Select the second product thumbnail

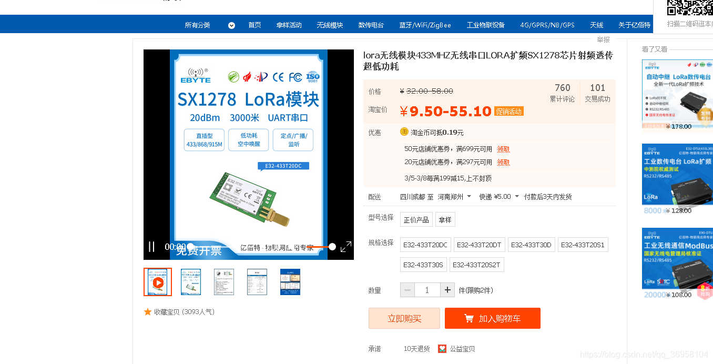191,282
